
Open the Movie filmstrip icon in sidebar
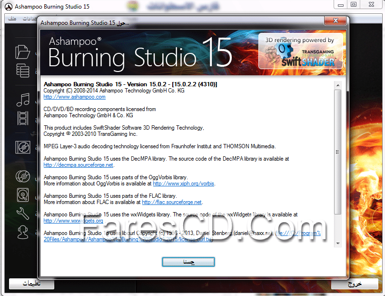coord(23,118)
